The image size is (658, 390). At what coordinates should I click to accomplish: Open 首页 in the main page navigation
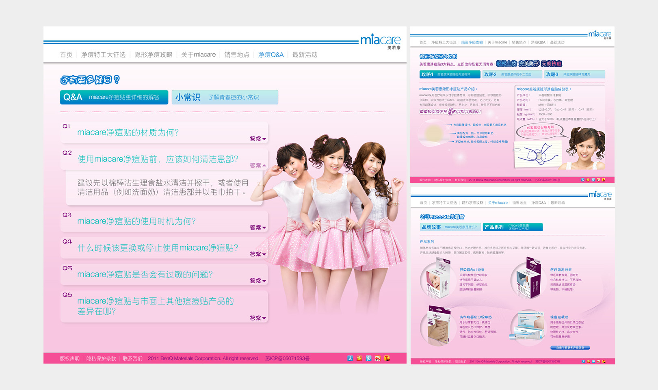(x=66, y=54)
